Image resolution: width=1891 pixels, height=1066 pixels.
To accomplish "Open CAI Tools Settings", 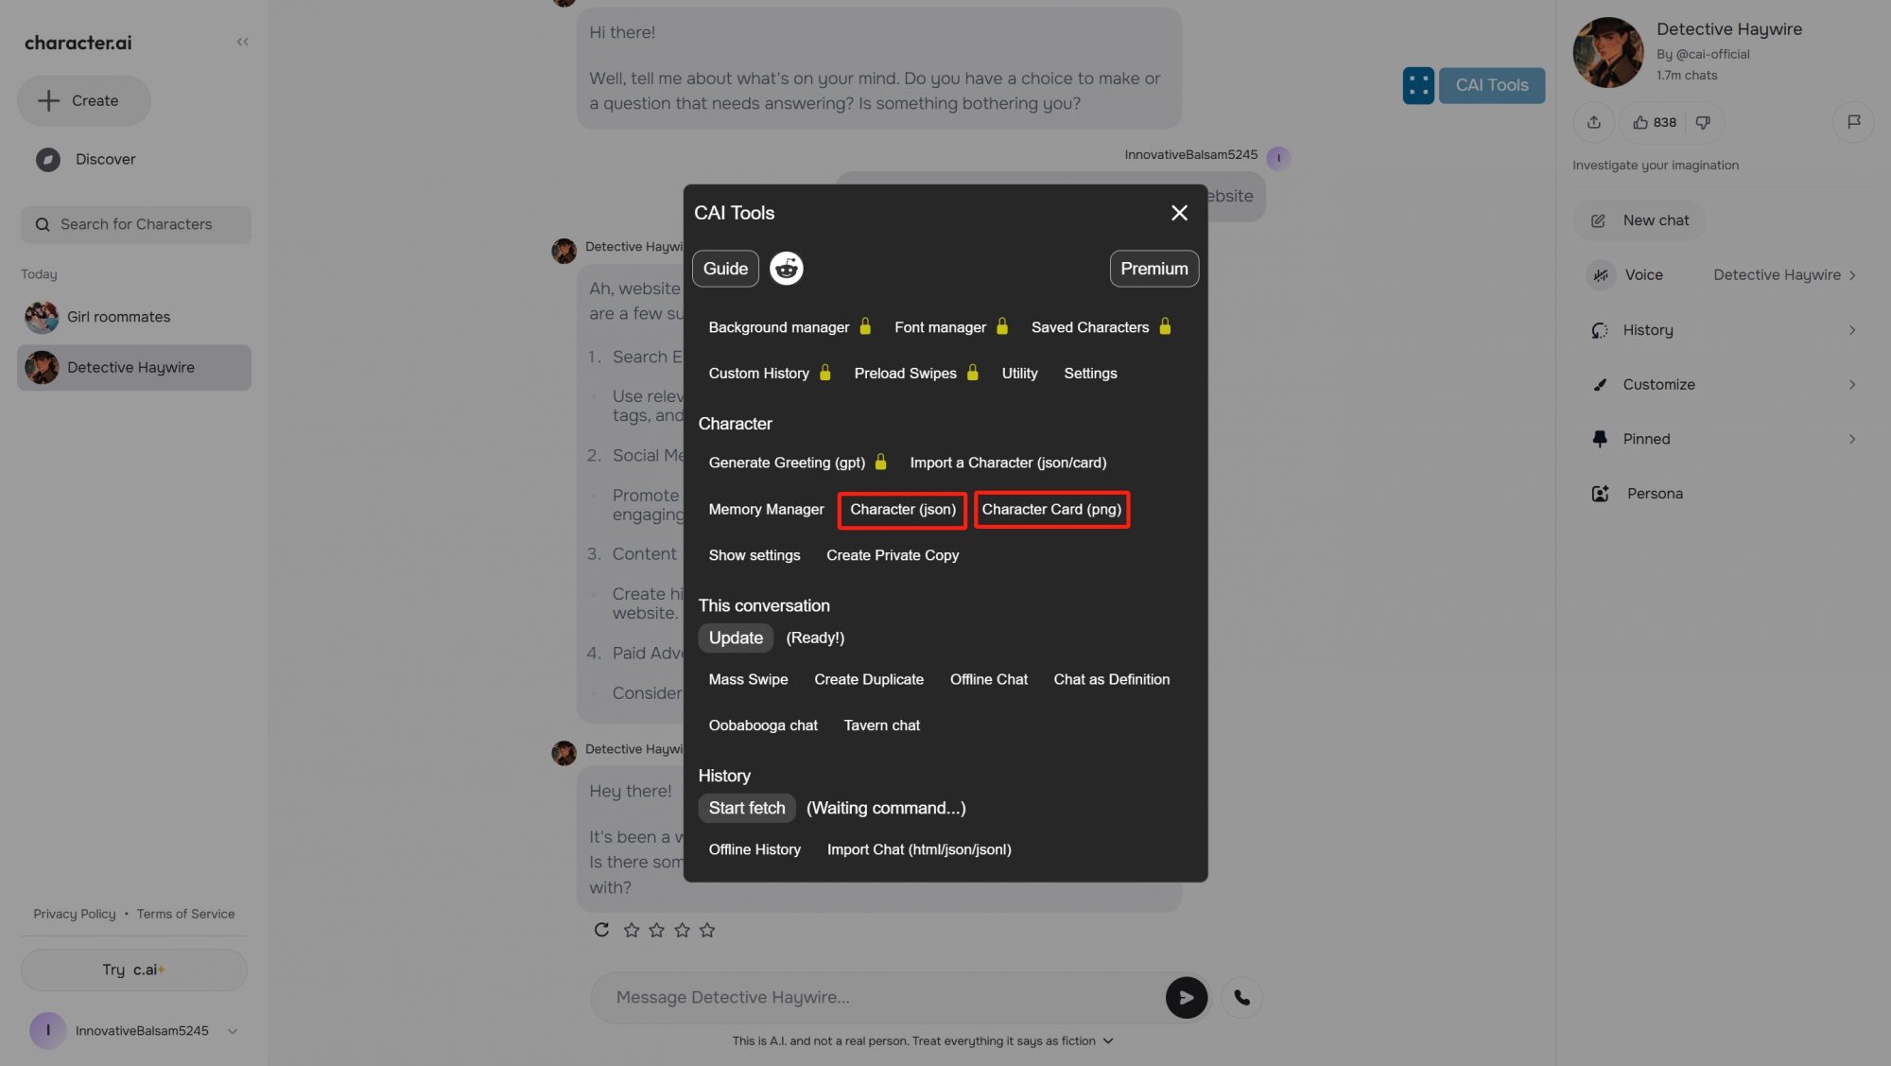I will (x=1090, y=374).
